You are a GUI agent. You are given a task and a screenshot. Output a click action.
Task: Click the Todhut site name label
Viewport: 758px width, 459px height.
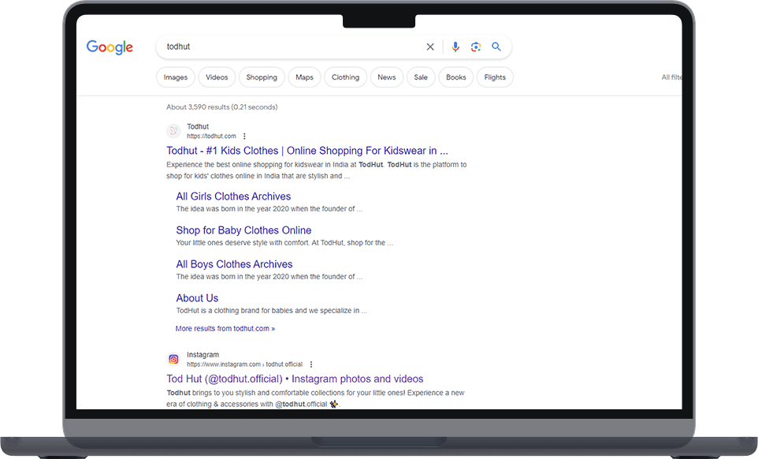(x=198, y=127)
